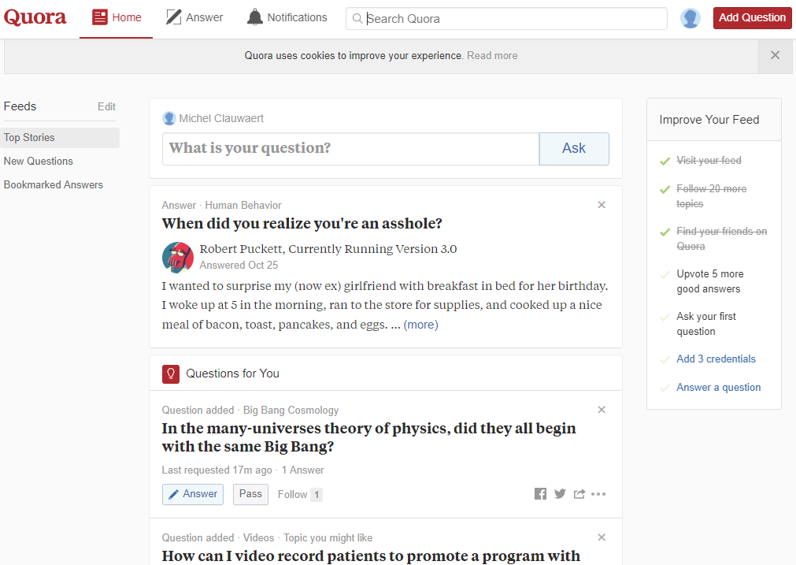Select New Questions feed
This screenshot has width=796, height=565.
point(39,161)
